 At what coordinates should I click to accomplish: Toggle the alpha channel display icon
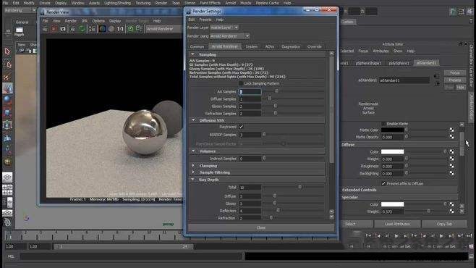(111, 29)
